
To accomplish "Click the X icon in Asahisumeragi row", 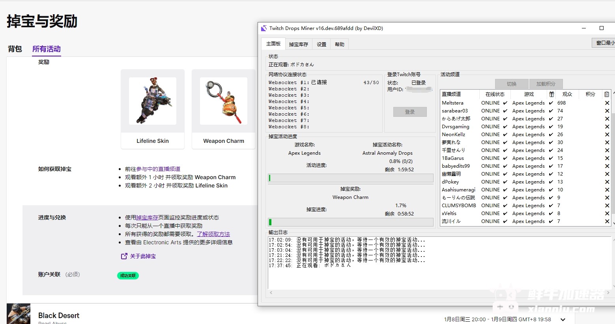I will tap(607, 190).
